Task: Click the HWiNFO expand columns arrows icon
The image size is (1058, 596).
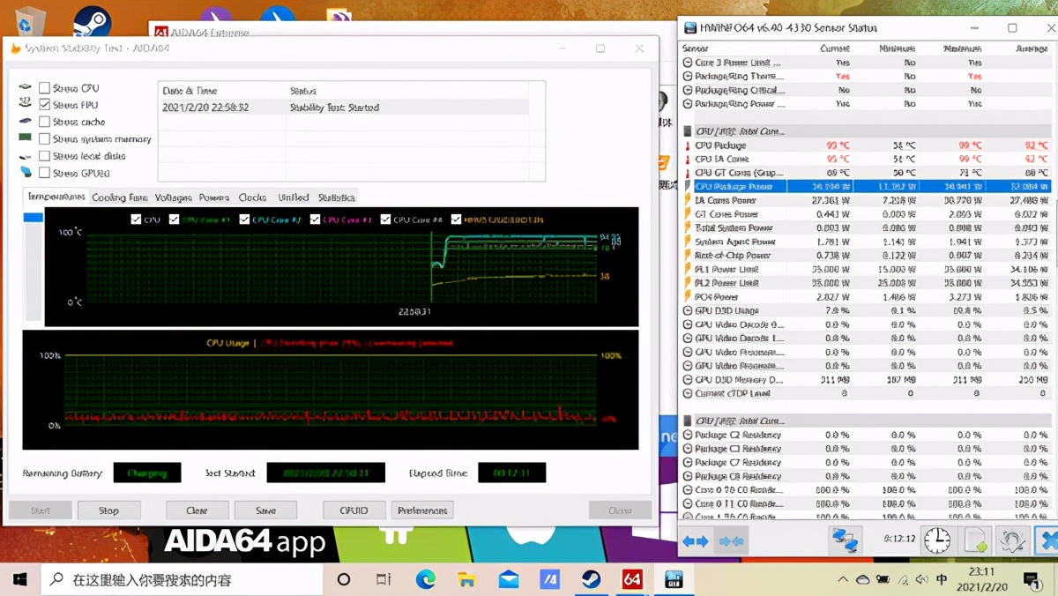Action: click(x=696, y=540)
